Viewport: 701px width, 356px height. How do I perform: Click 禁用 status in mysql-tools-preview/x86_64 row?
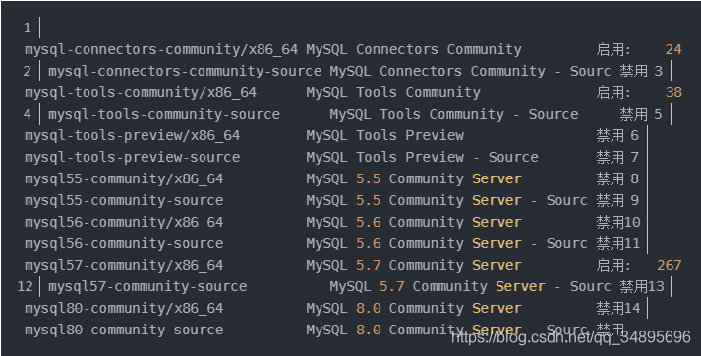point(611,136)
